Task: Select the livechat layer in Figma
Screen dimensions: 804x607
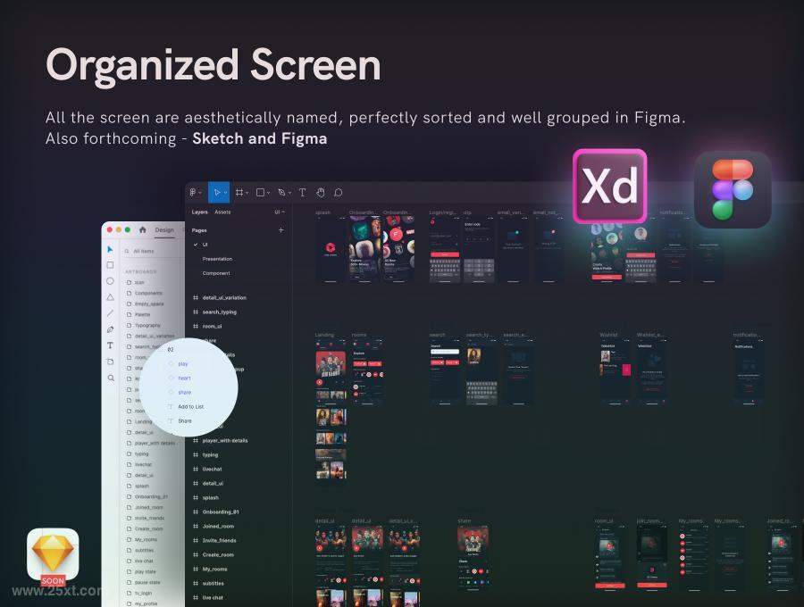Action: point(213,470)
